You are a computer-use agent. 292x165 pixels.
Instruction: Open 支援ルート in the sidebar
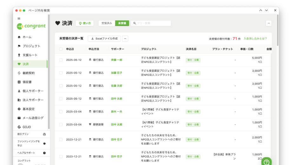[x=30, y=55]
